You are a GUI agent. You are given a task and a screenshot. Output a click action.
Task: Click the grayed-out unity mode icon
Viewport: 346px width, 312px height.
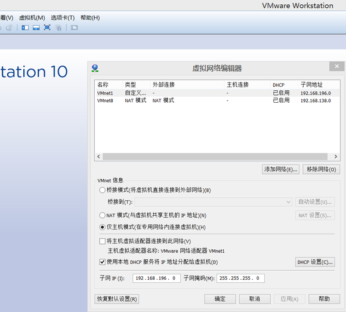(x=58, y=27)
